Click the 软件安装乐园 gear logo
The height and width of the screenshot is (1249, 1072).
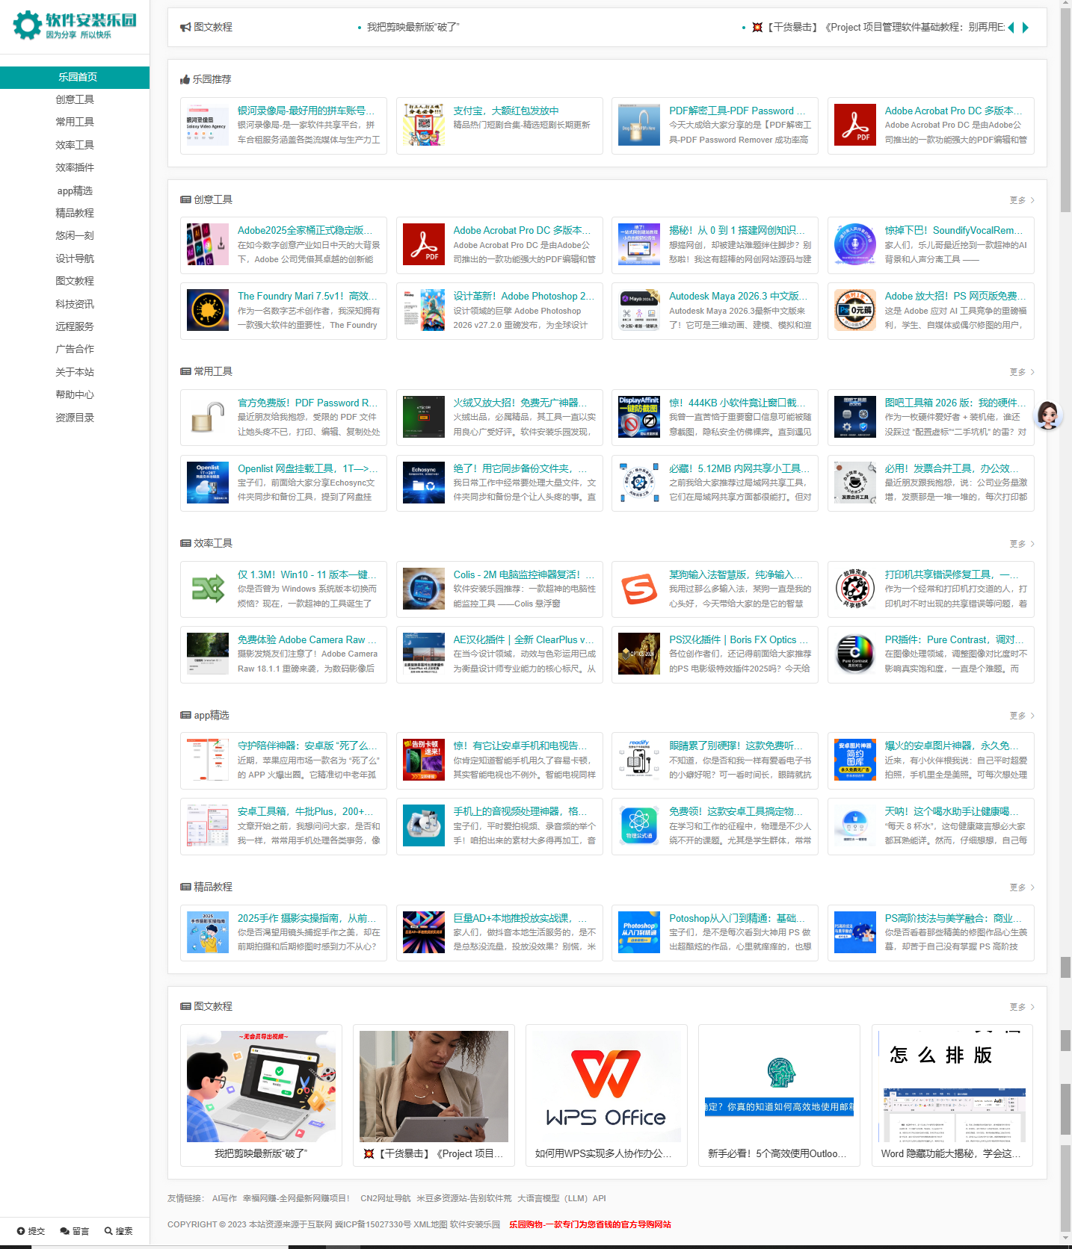(x=28, y=25)
